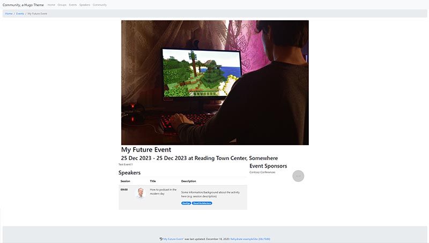Viewport: 429px width, 243px height.
Task: Click the Speakers section heading
Action: click(x=129, y=172)
